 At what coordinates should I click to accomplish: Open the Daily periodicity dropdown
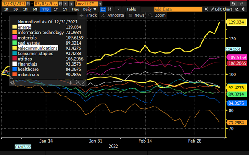coord(90,9)
